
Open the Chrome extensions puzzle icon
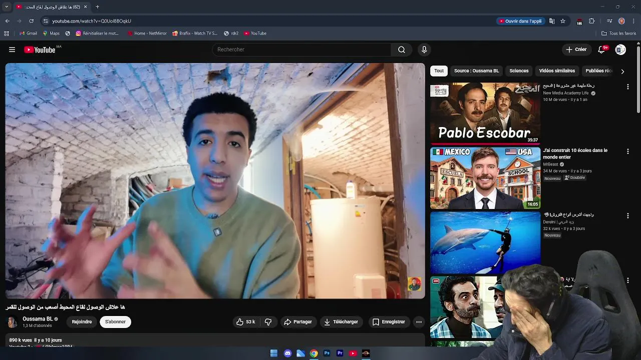(x=591, y=21)
